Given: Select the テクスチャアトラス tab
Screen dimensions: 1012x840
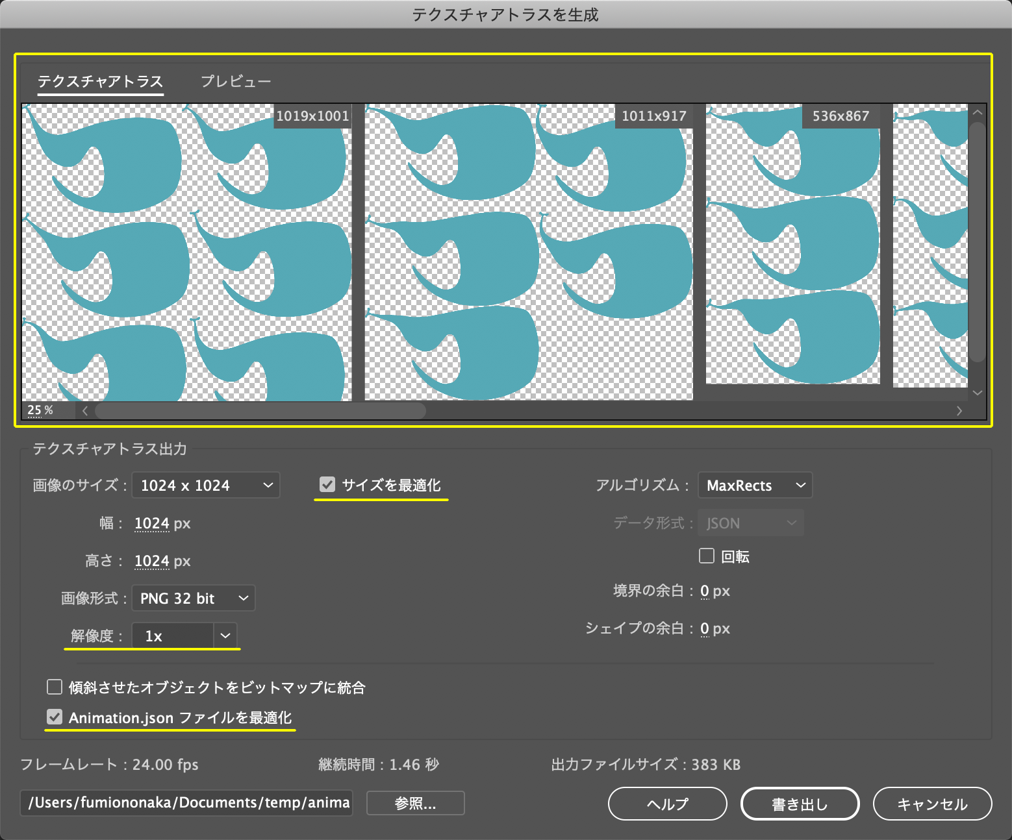Looking at the screenshot, I should [x=100, y=81].
